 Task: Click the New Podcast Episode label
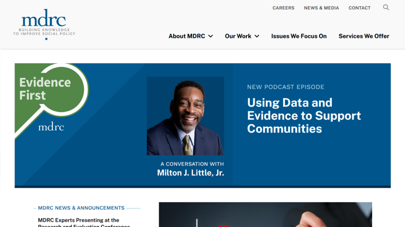tap(286, 87)
